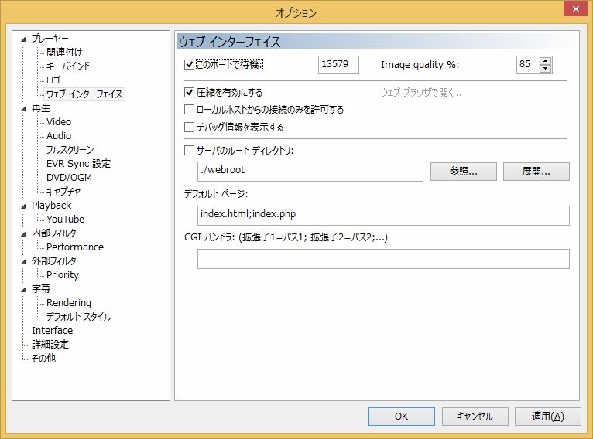
Task: Collapse the 内部フィルタ tree node
Action: click(x=23, y=234)
